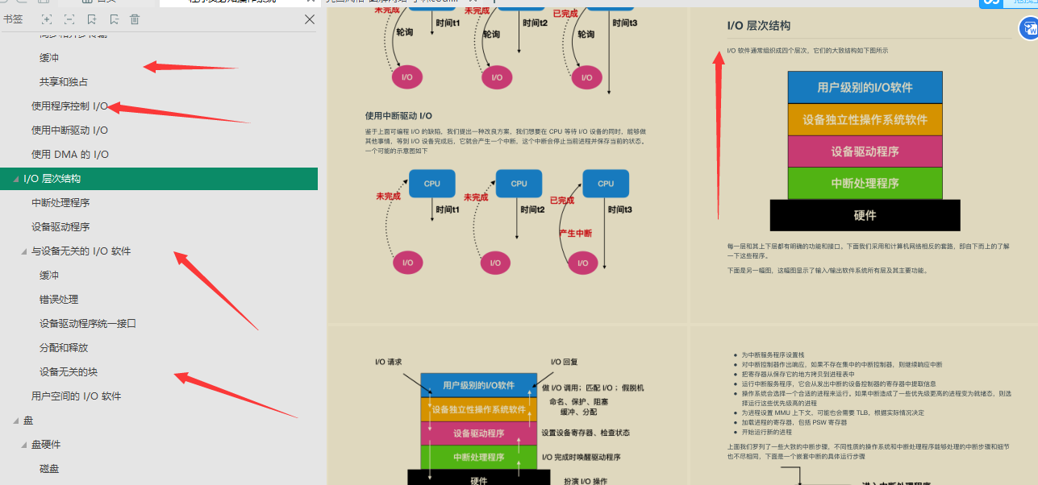1038x485 pixels.
Task: Add a new bookmark
Action: click(91, 19)
